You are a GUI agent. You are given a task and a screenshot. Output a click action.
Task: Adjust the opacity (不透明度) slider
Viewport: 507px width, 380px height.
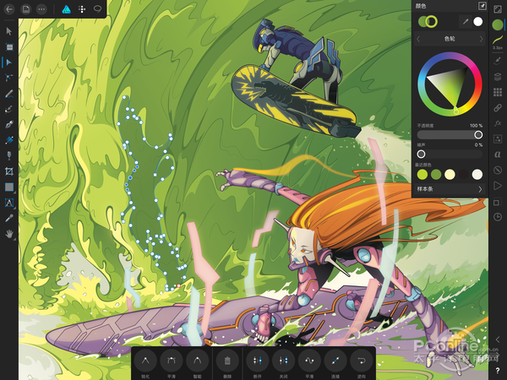450,135
